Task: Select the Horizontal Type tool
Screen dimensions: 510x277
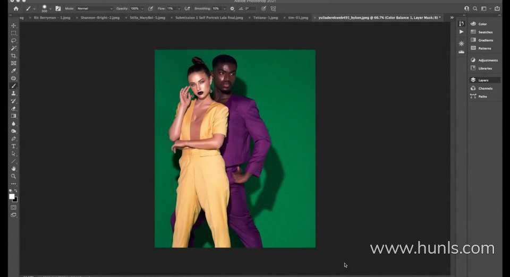Action: point(13,146)
